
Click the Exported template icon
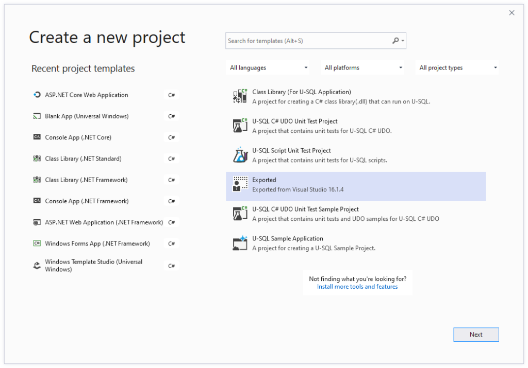click(x=240, y=184)
